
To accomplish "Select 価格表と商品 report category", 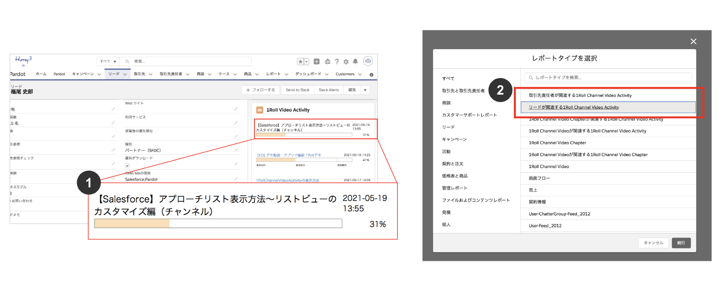I will click(455, 176).
